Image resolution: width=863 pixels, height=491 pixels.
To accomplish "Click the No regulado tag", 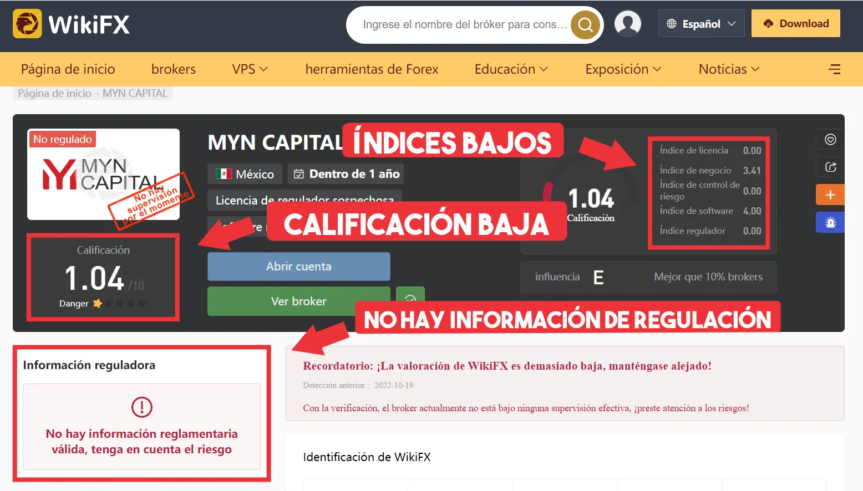I will (x=63, y=139).
